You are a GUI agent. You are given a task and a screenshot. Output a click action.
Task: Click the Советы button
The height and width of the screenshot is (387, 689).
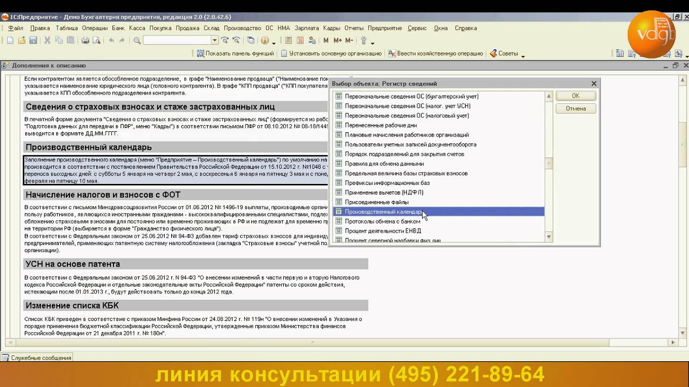click(504, 53)
